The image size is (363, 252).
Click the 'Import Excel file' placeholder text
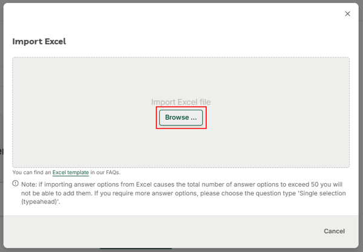pyautogui.click(x=181, y=102)
